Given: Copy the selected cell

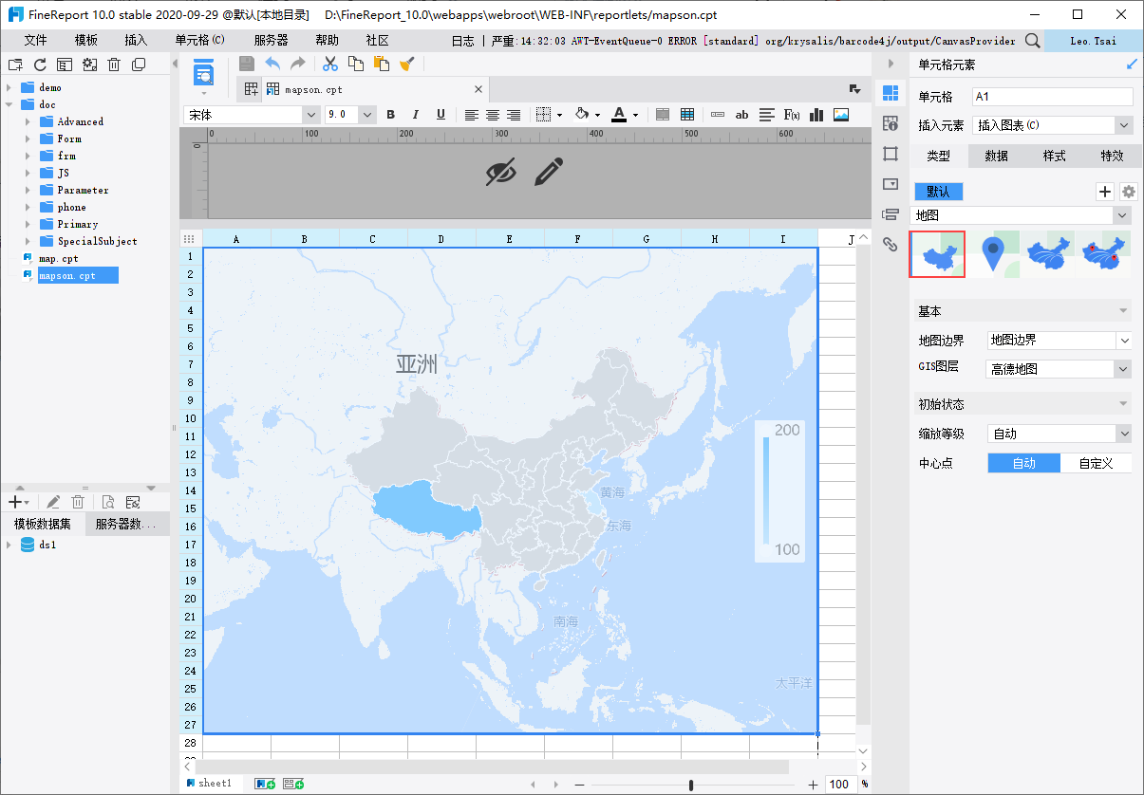Looking at the screenshot, I should 356,64.
